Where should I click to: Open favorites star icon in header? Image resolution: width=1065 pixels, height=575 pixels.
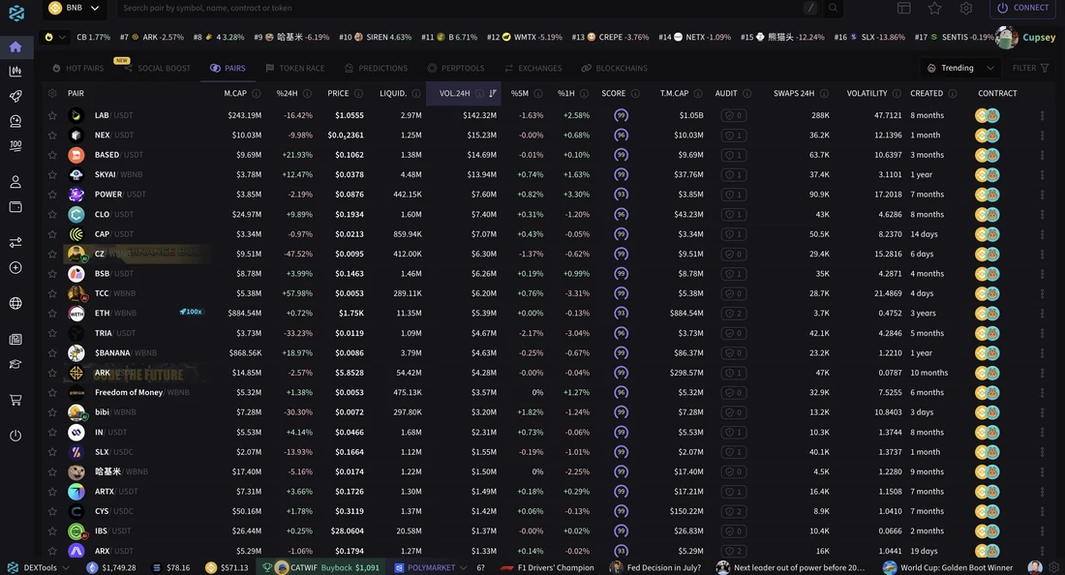(x=934, y=8)
